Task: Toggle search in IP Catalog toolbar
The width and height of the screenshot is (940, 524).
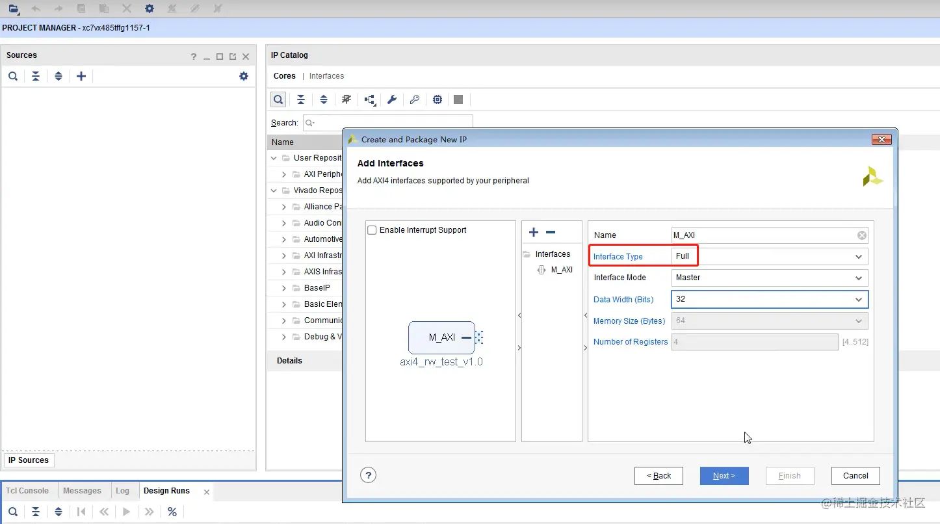Action: click(278, 99)
